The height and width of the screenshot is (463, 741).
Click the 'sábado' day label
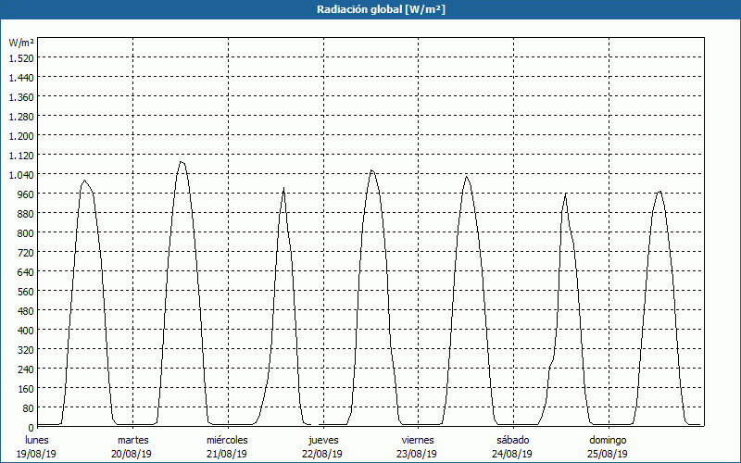[x=513, y=440]
